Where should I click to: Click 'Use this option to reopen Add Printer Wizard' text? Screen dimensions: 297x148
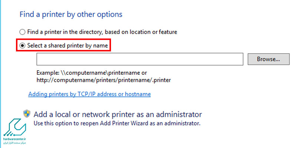point(117,124)
